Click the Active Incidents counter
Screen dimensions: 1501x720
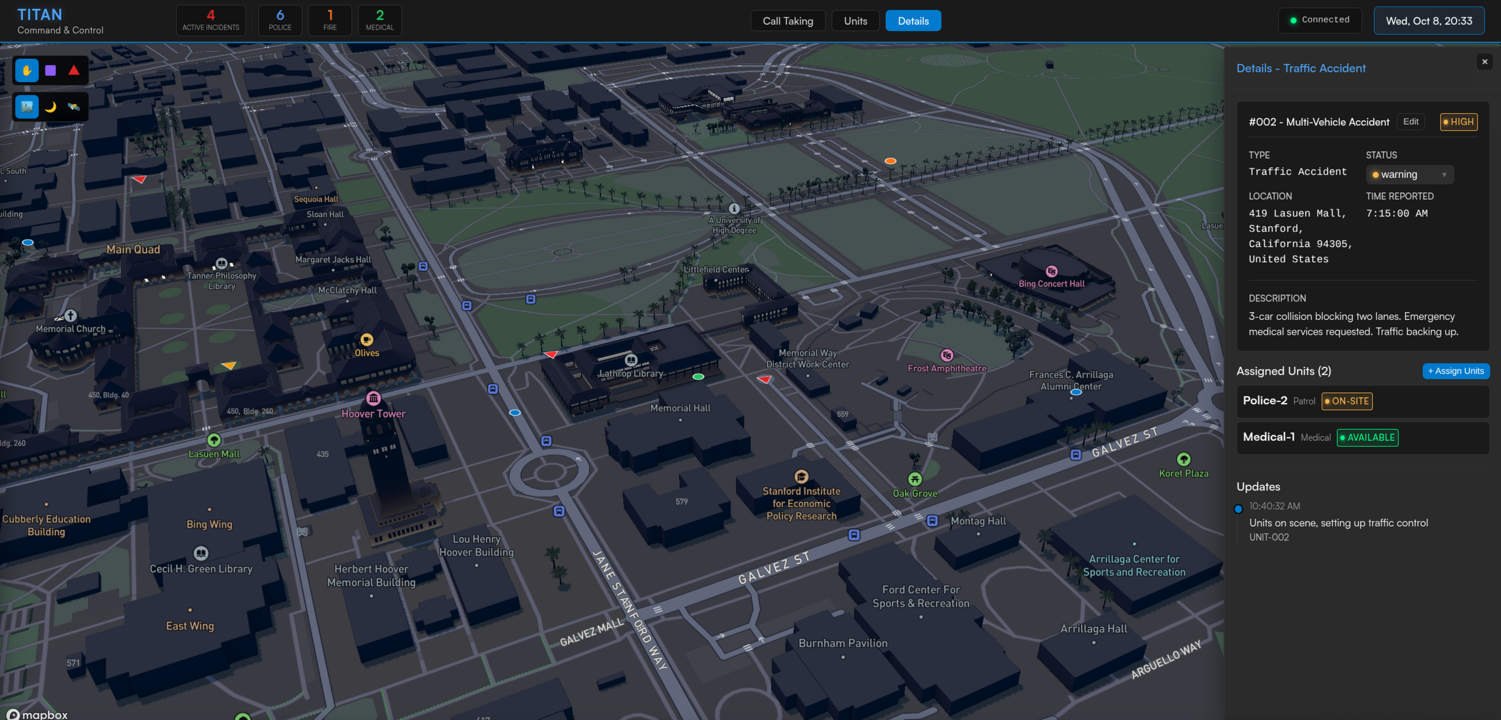point(211,21)
